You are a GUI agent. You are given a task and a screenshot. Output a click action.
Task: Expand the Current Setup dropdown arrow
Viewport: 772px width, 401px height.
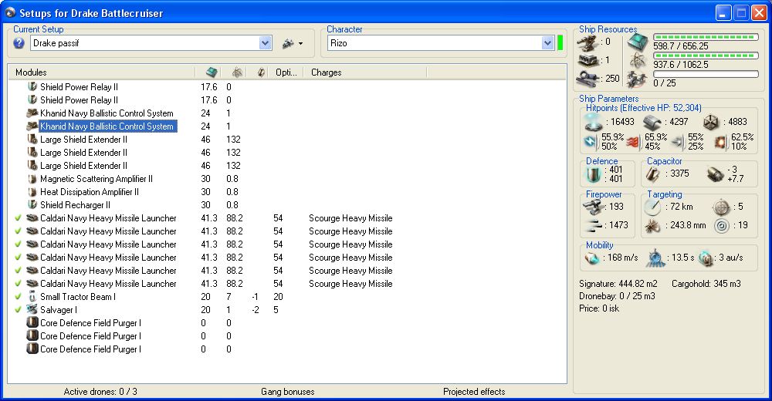coord(265,43)
